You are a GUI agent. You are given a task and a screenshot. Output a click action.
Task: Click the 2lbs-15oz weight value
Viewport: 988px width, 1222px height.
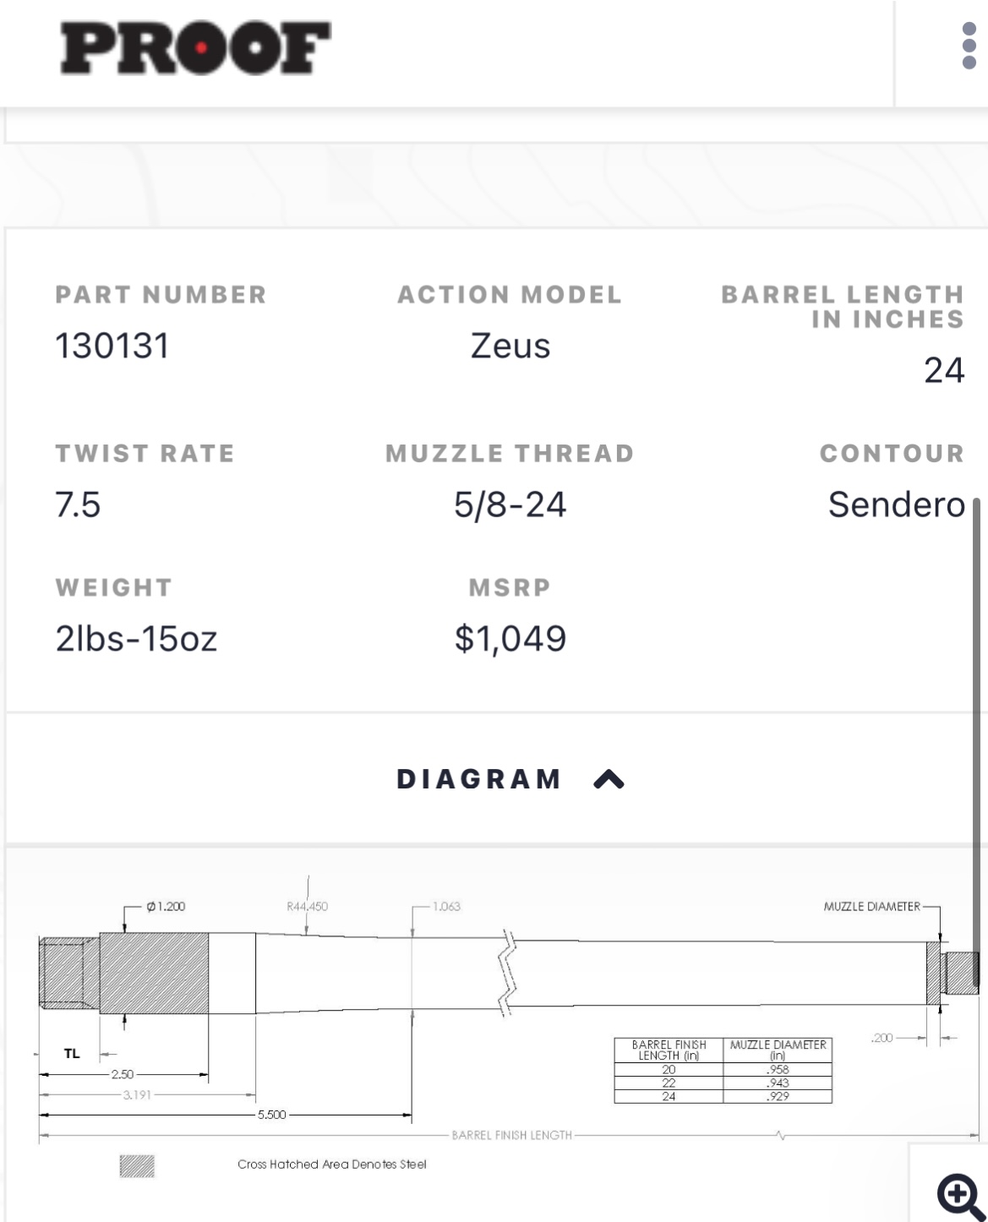[x=136, y=637]
